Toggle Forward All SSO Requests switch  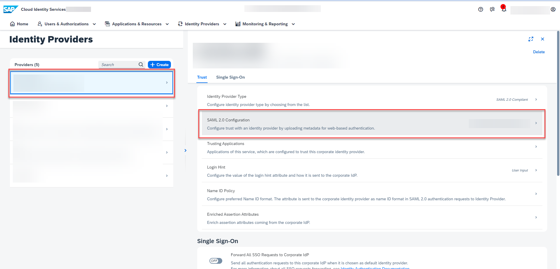216,261
